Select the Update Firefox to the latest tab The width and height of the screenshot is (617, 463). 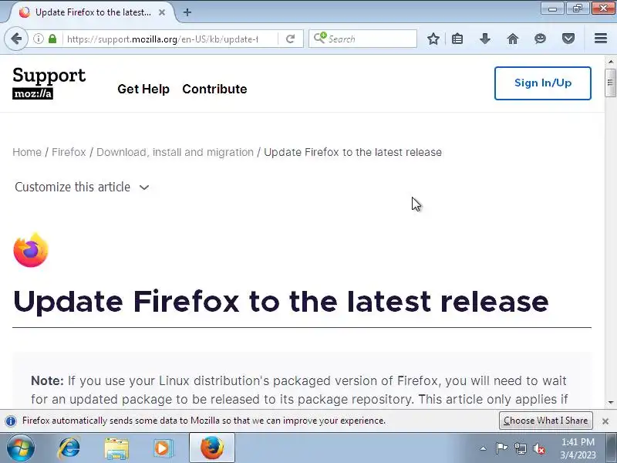[93, 12]
